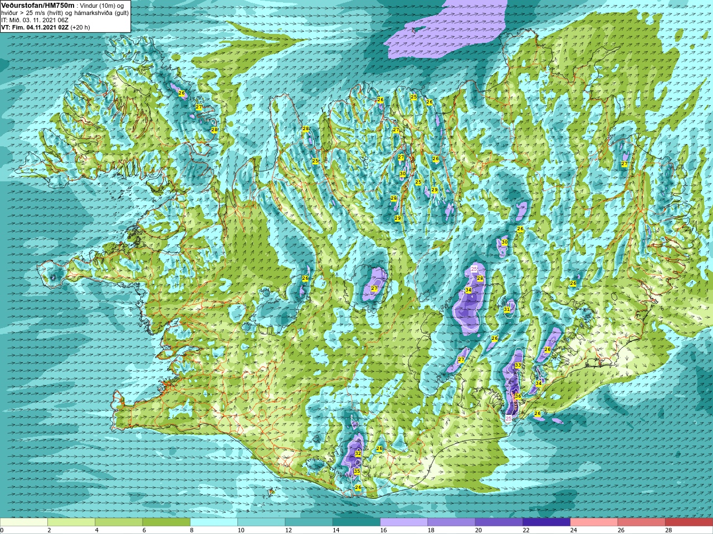Select the light green 2–4 m/s legend swatch
This screenshot has height=534, width=713.
71,522
